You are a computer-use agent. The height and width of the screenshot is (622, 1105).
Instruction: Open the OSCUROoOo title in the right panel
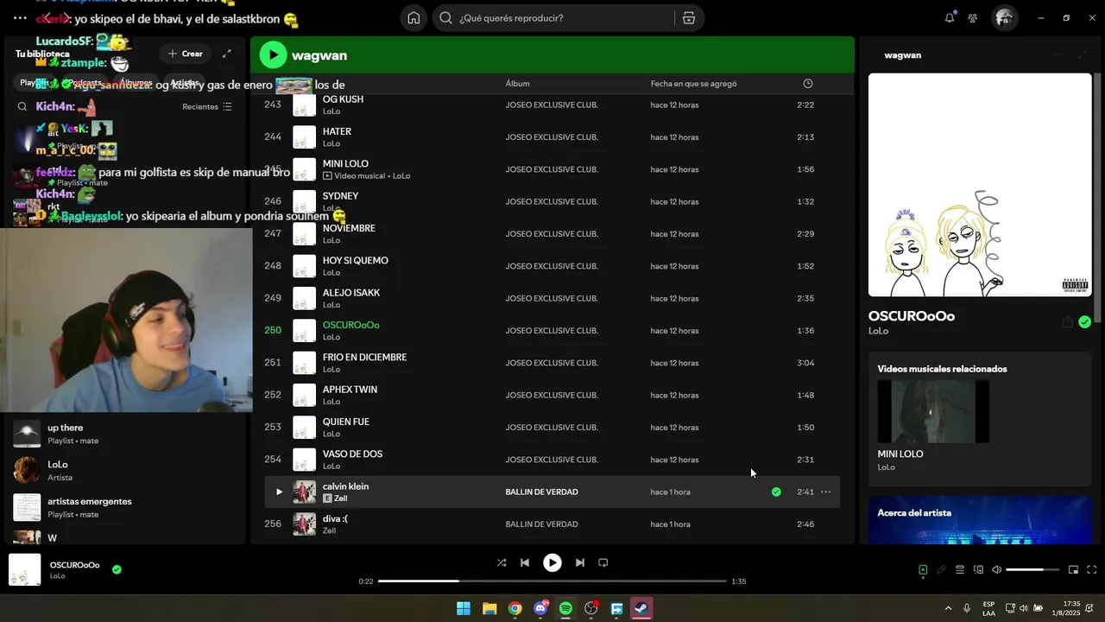[x=911, y=316]
